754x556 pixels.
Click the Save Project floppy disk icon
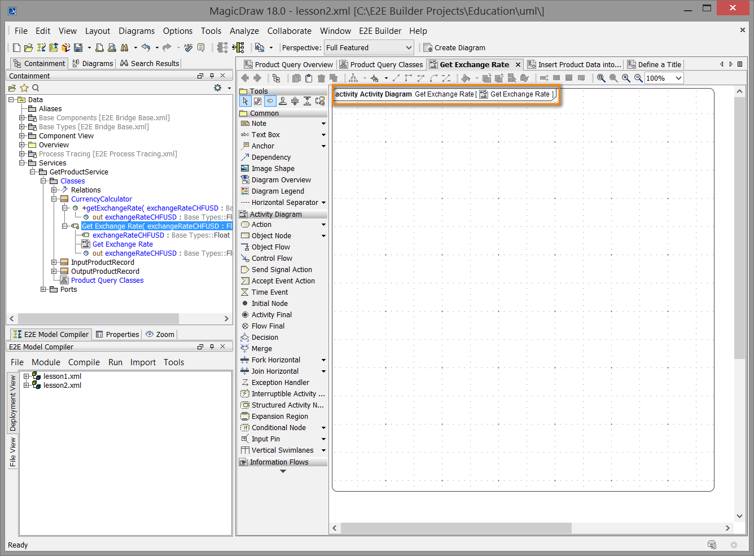click(x=78, y=48)
